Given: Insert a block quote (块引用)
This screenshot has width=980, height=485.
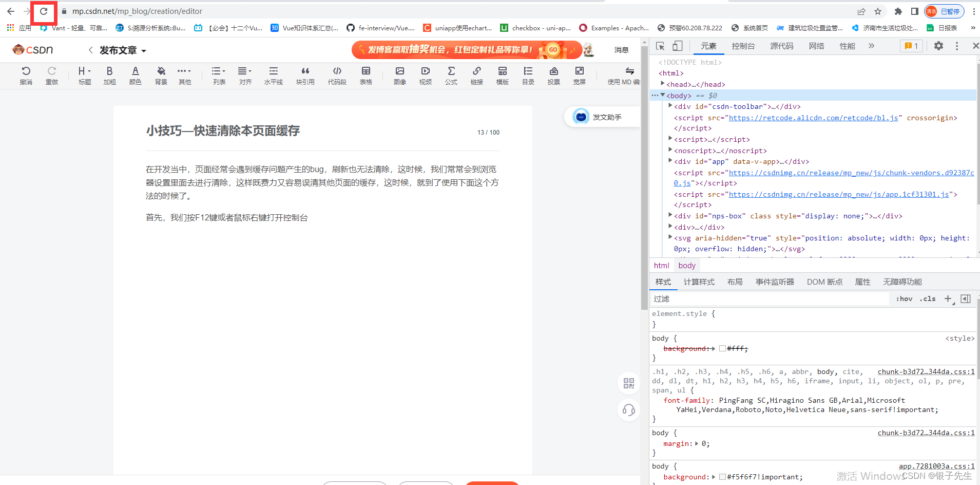Looking at the screenshot, I should (x=305, y=76).
